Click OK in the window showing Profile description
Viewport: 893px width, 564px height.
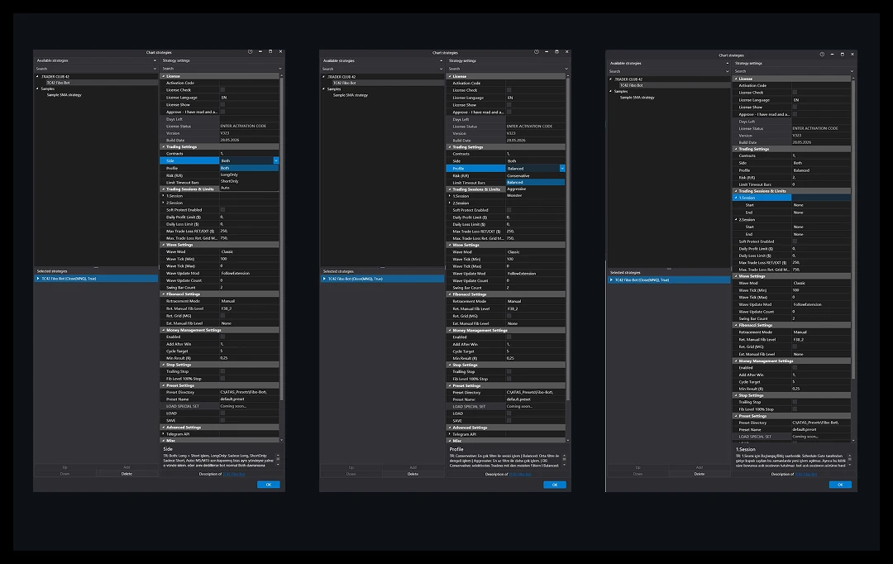(555, 485)
